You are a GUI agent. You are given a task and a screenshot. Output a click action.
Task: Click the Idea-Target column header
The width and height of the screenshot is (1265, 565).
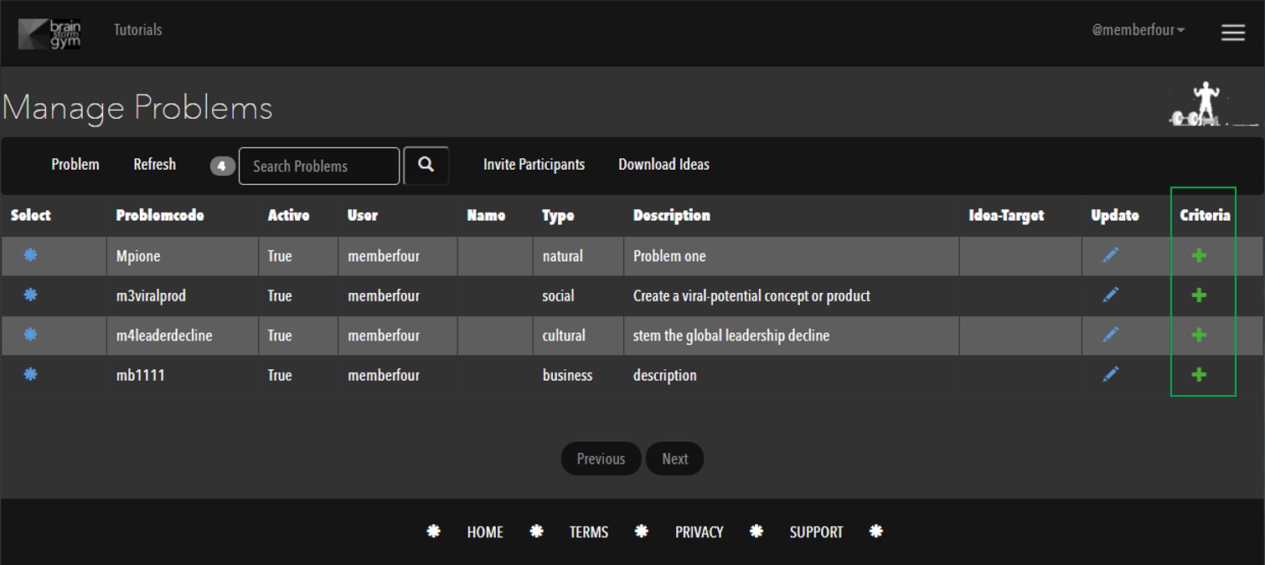click(1006, 215)
